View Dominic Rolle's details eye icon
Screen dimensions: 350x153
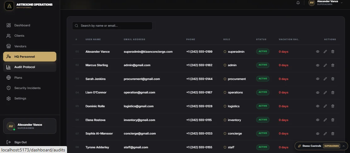coord(318,106)
